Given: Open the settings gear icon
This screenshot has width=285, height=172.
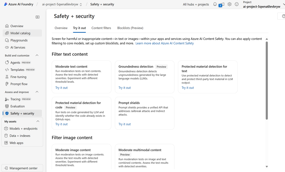Looking at the screenshot, I should [x=229, y=4].
